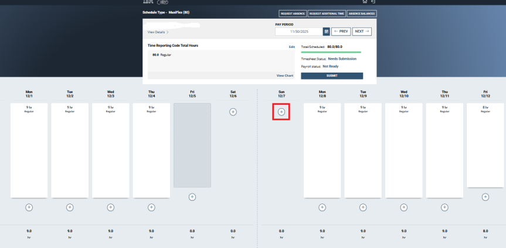Click the 8.0 hr total under Fri 12/12
This screenshot has width=506, height=248.
[x=485, y=234]
